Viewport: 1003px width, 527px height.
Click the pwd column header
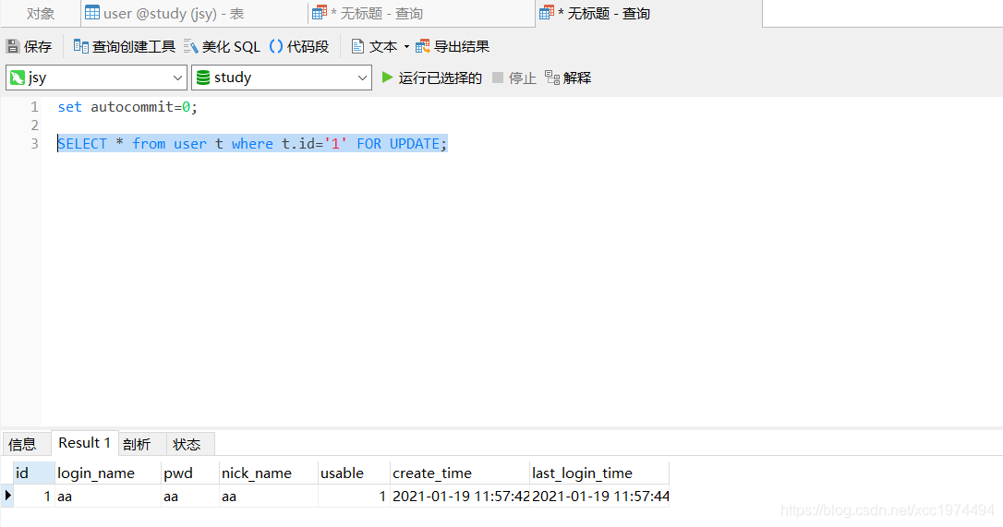(190, 473)
